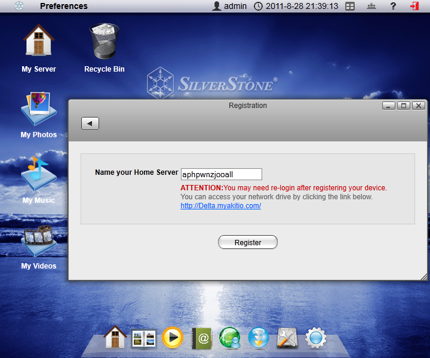The width and height of the screenshot is (430, 358).
Task: Open the address book in the dock
Action: [202, 338]
